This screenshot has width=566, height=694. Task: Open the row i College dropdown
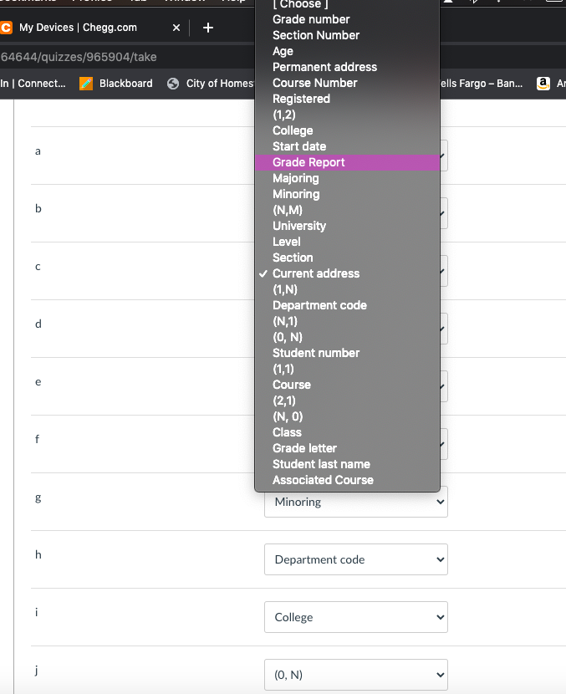pos(356,617)
